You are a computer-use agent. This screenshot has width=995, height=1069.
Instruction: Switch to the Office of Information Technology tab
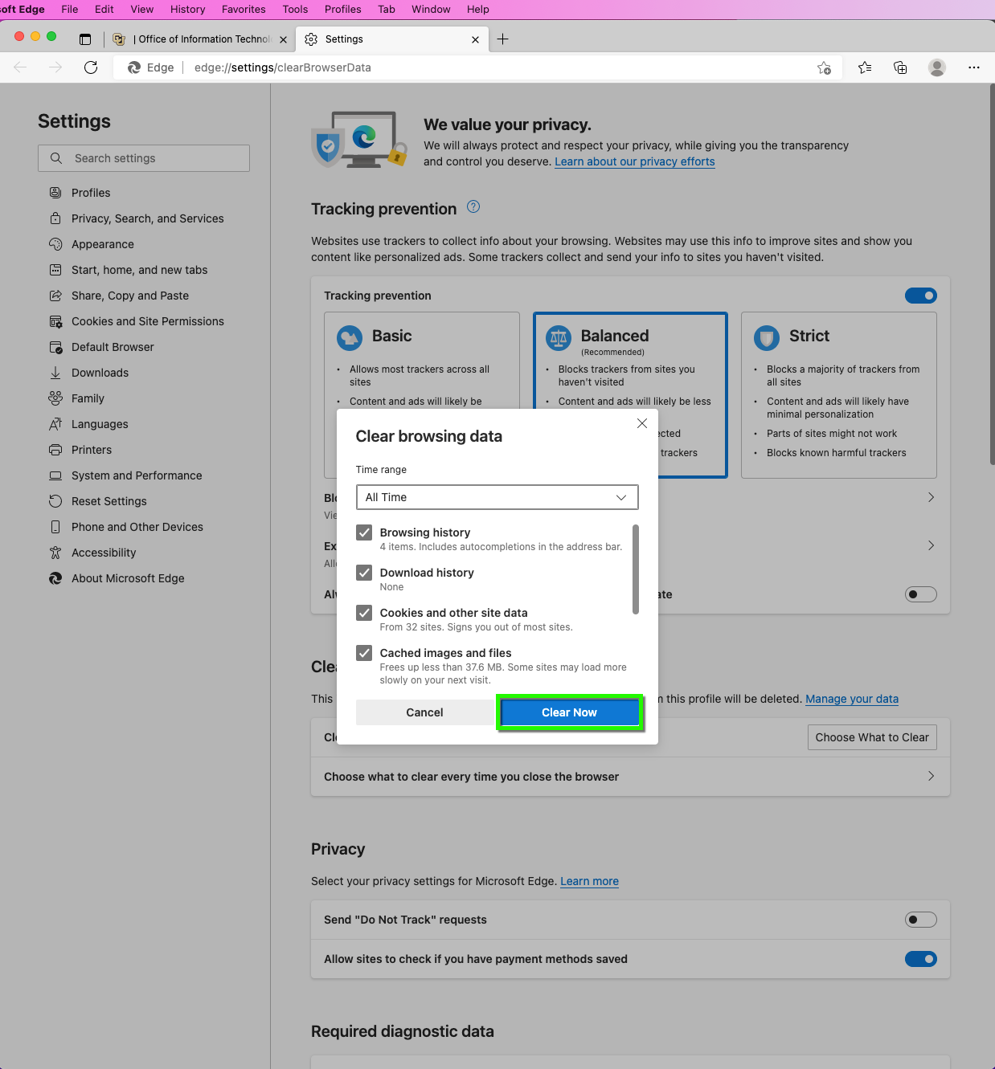199,39
